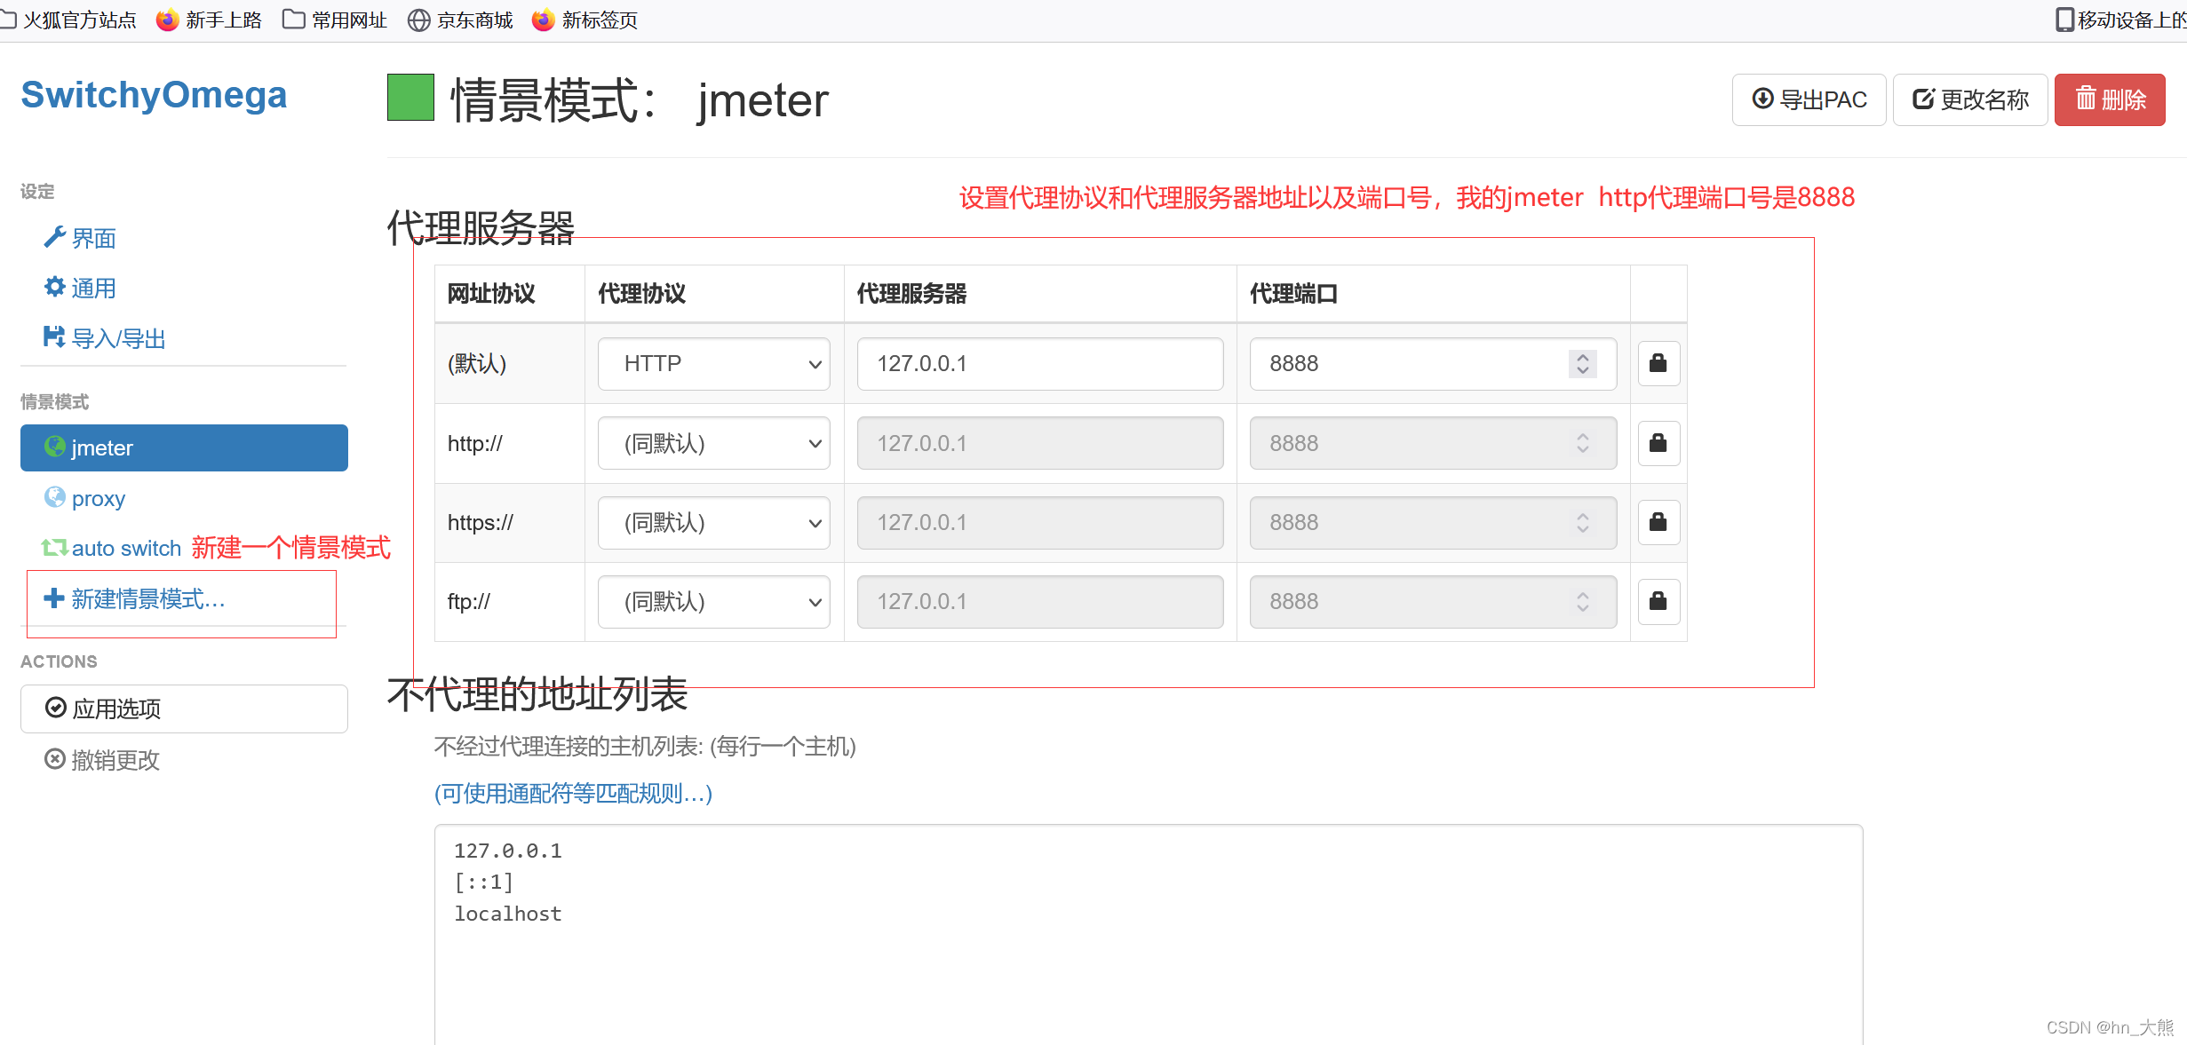Open the 新标签页 bookmark

tap(585, 20)
